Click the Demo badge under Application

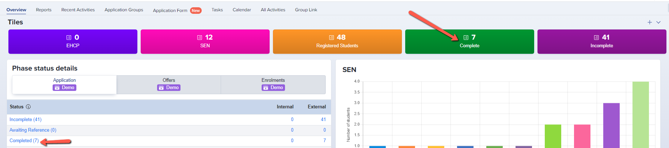64,88
